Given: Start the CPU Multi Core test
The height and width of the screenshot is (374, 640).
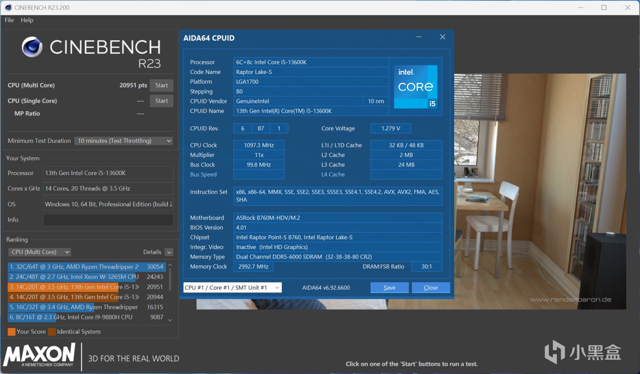Looking at the screenshot, I should 162,85.
